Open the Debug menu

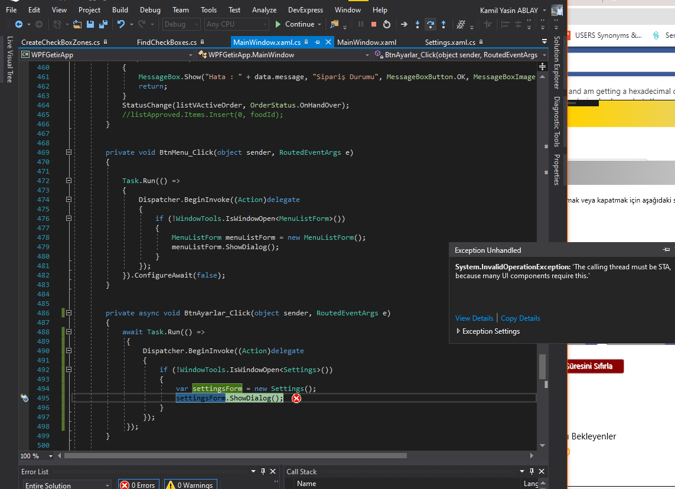point(150,10)
